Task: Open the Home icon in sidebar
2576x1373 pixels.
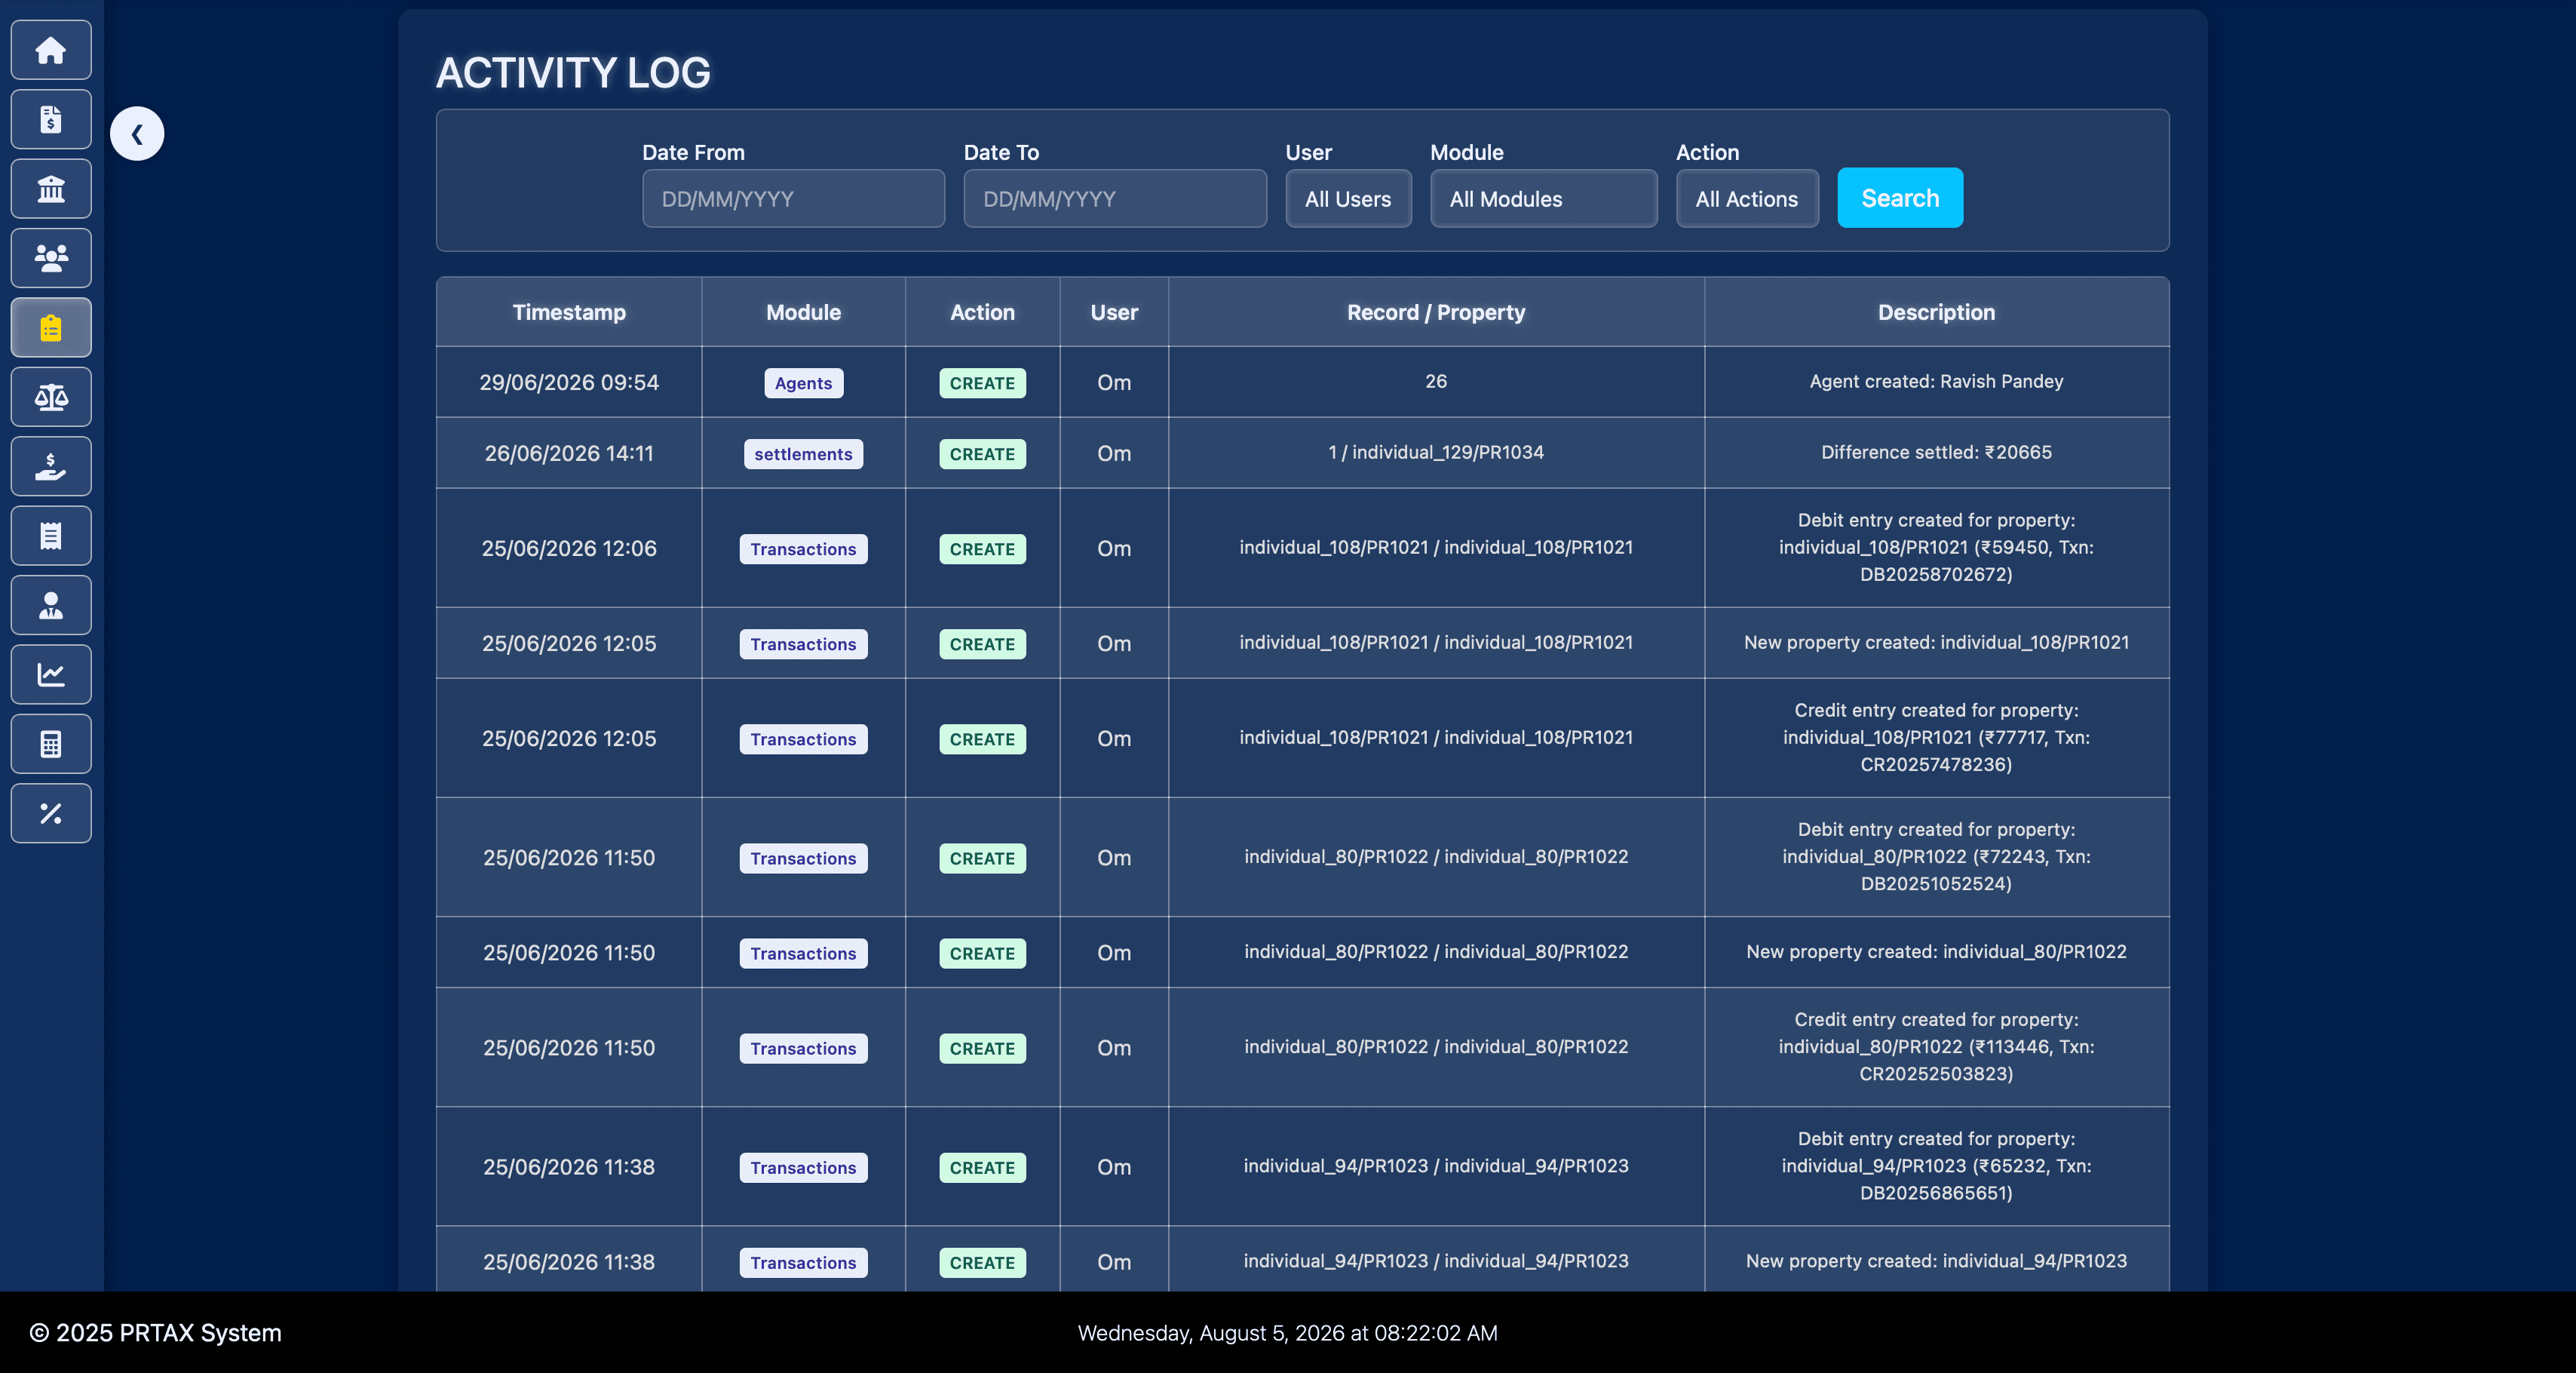Action: [x=51, y=50]
